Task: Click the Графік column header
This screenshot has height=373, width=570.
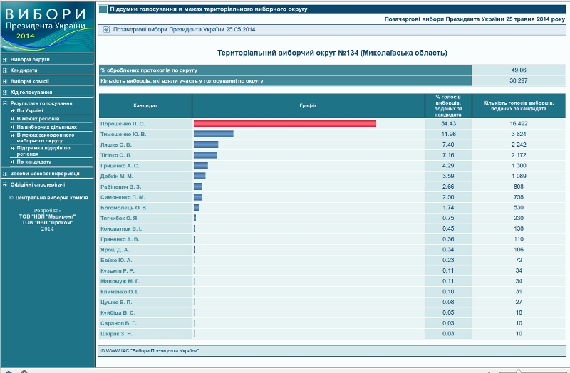Action: click(309, 105)
